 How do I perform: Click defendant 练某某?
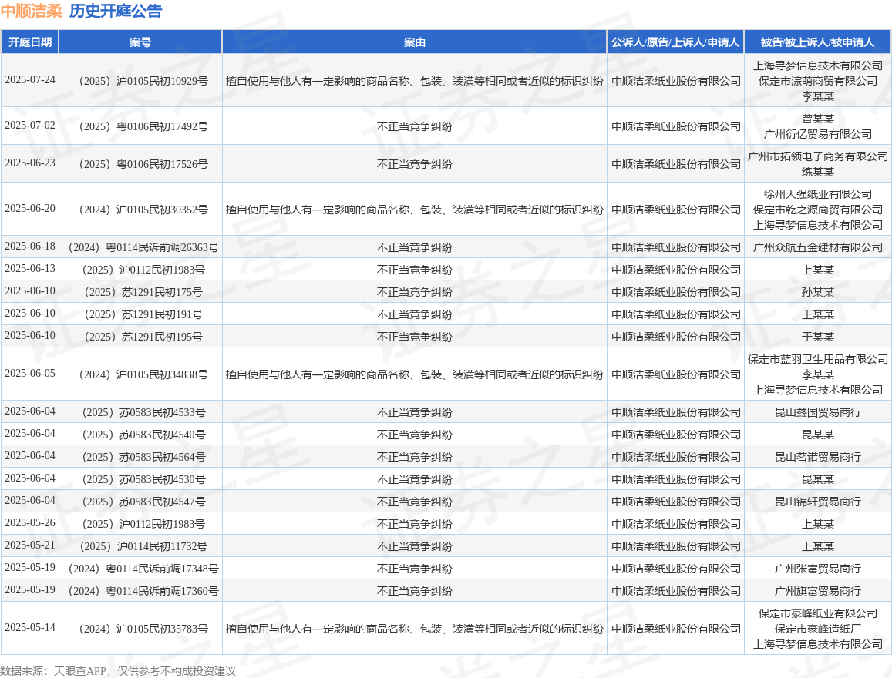(x=817, y=172)
